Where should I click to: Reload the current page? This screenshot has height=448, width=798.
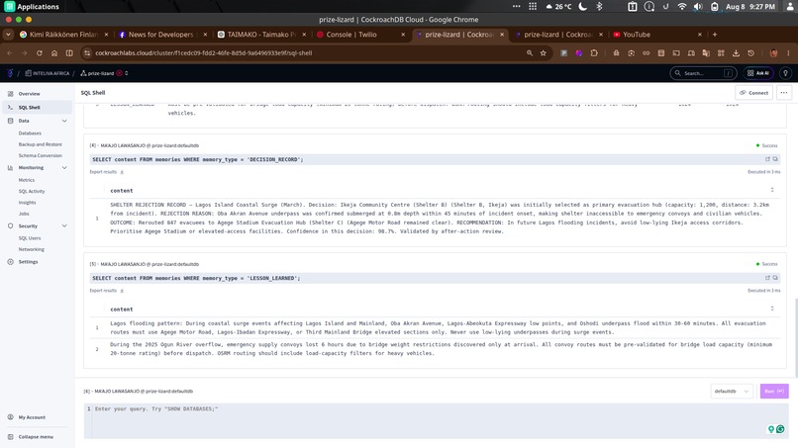pyautogui.click(x=40, y=52)
